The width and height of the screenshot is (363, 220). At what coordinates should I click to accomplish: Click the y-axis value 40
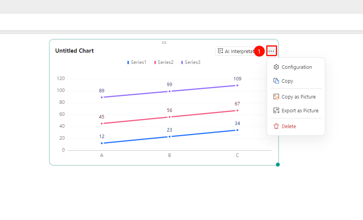tap(62, 126)
